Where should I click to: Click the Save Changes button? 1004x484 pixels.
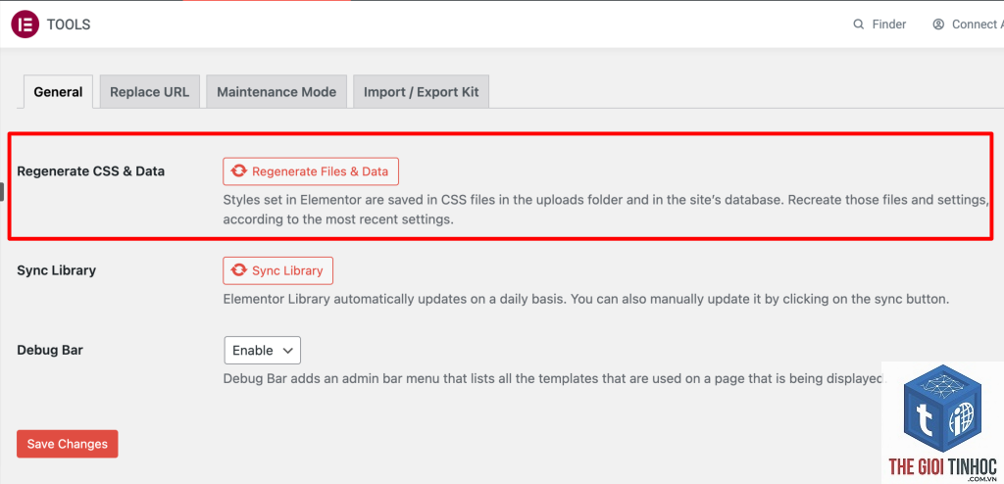(x=68, y=444)
